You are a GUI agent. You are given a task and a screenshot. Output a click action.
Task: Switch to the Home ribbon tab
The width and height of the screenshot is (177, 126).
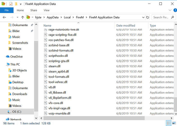(20, 10)
